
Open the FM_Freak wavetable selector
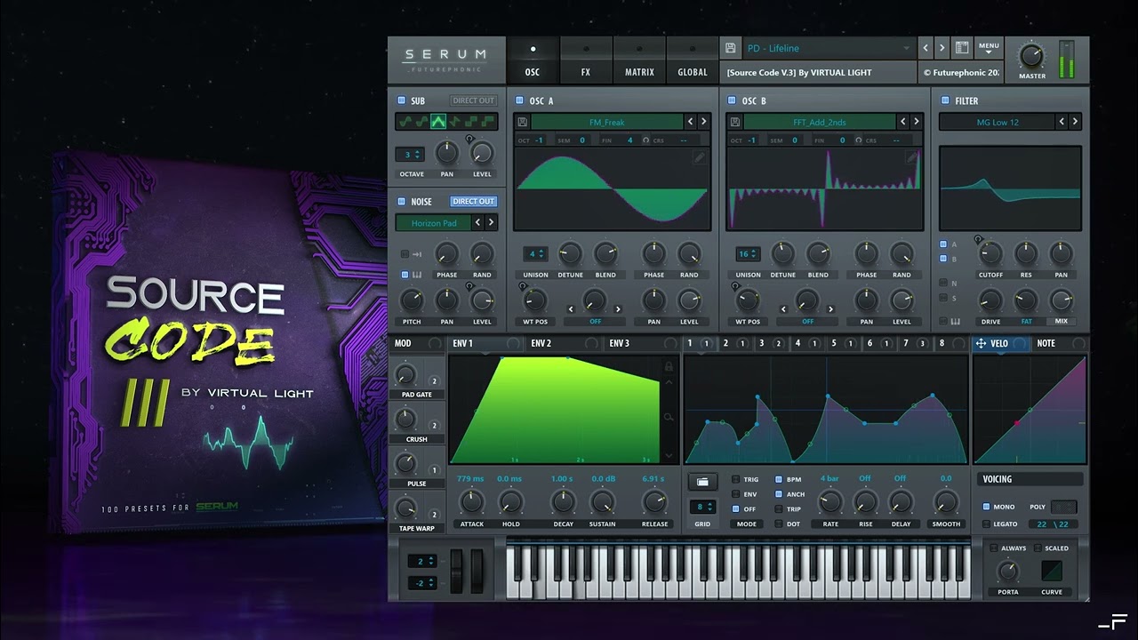click(606, 122)
